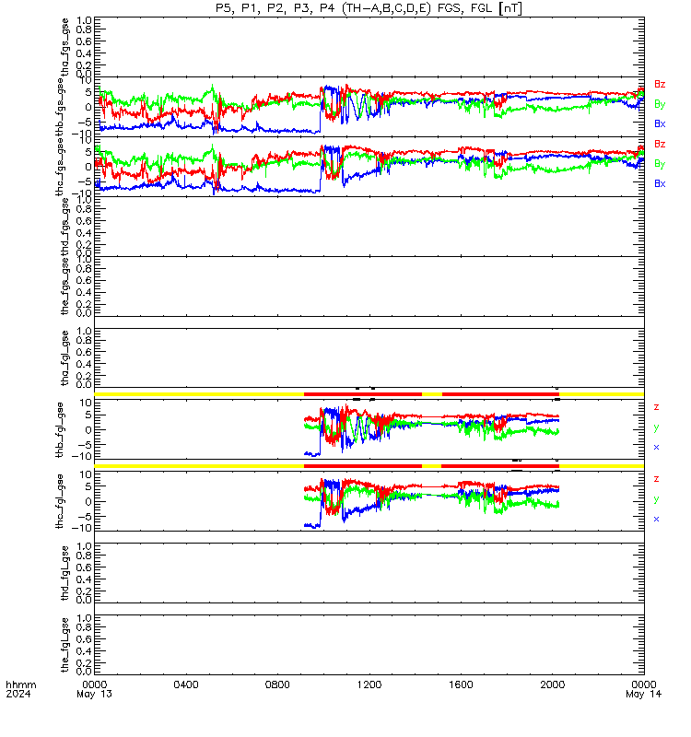The width and height of the screenshot is (691, 737).
Task: Click the plot title 'P5, P1, P2, P3, P4 (TH-A,B,C,D,E) FGS, FGL [nT]'
Action: [x=369, y=8]
